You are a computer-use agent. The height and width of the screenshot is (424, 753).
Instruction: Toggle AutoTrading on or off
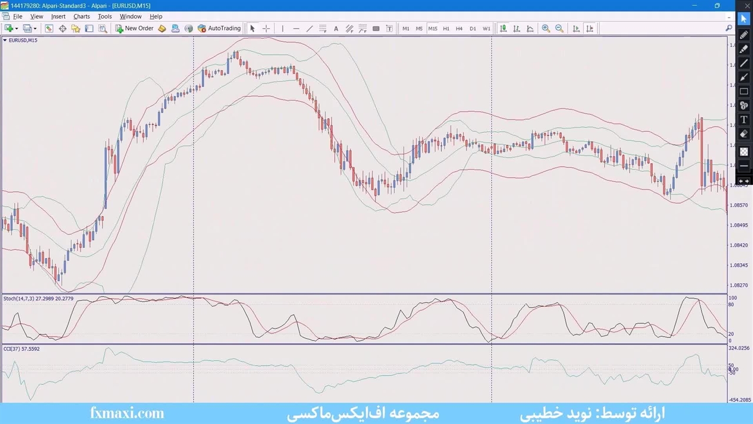pos(219,28)
